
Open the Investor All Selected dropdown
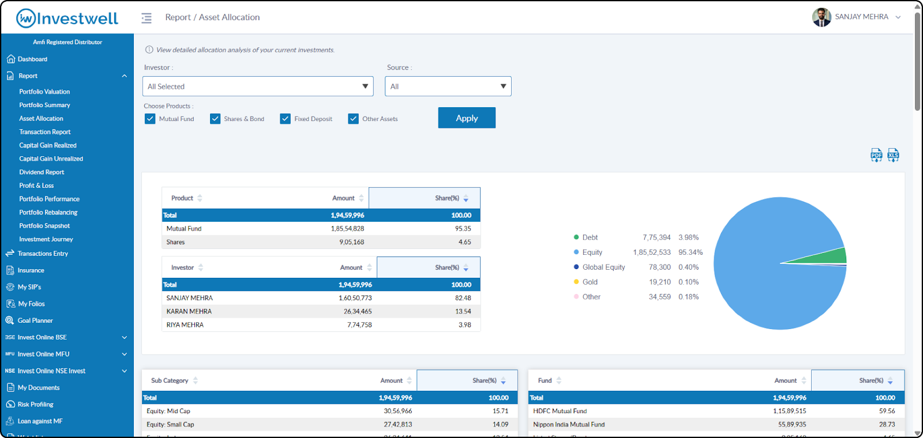pyautogui.click(x=258, y=86)
